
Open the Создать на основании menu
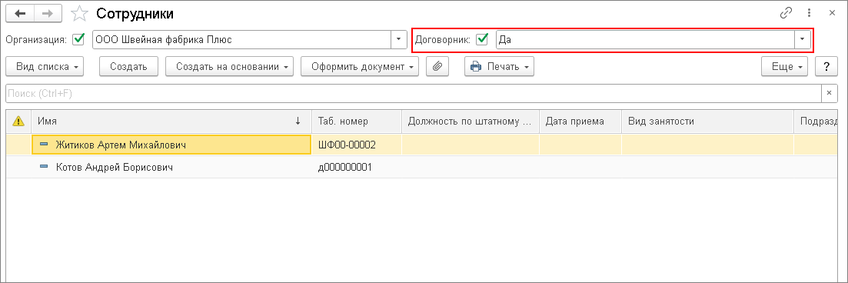[229, 67]
